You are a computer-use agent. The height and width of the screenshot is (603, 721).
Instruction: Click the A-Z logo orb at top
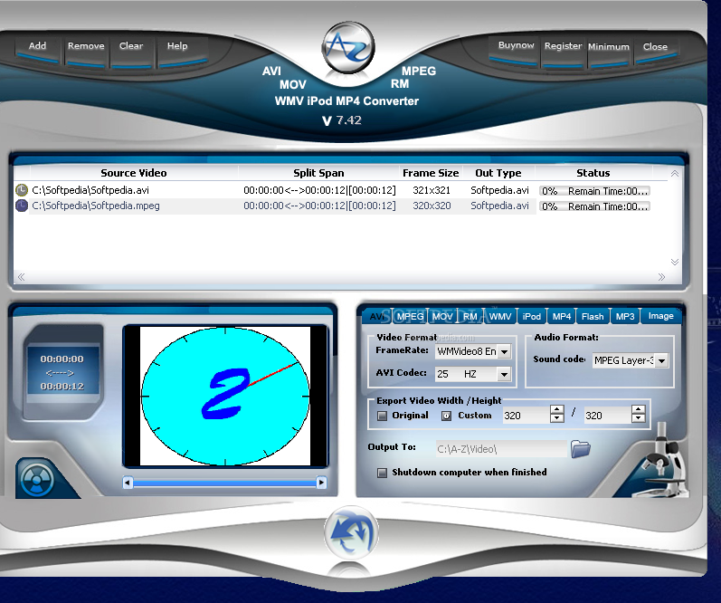pyautogui.click(x=348, y=47)
